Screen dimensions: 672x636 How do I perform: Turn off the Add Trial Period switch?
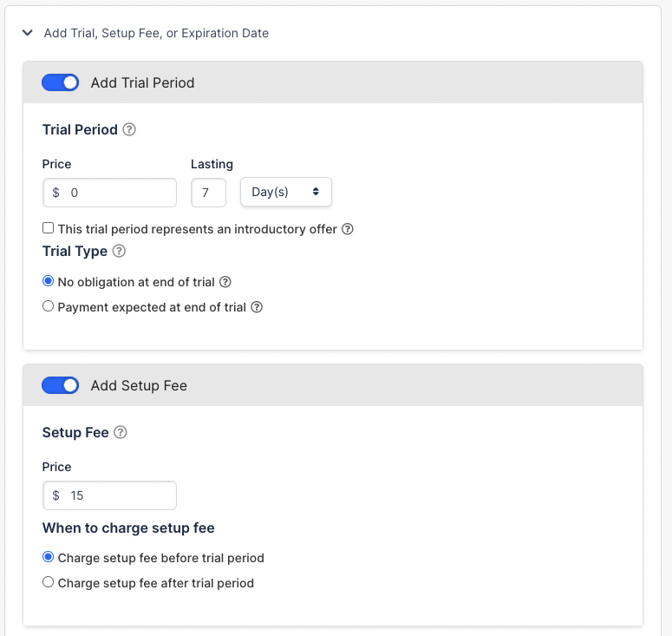point(60,82)
